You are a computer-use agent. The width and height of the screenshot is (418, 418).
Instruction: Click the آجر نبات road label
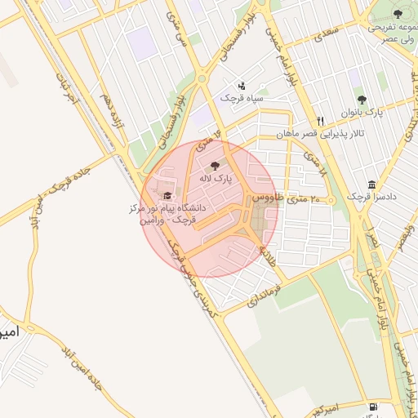pyautogui.click(x=67, y=88)
